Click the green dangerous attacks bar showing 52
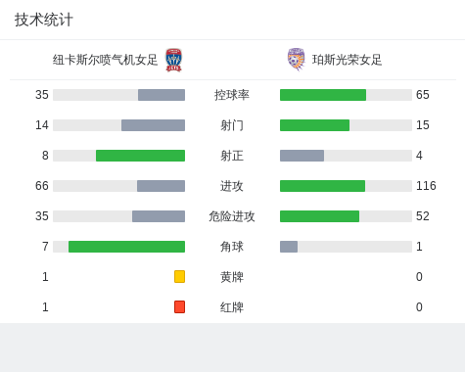 (x=319, y=216)
